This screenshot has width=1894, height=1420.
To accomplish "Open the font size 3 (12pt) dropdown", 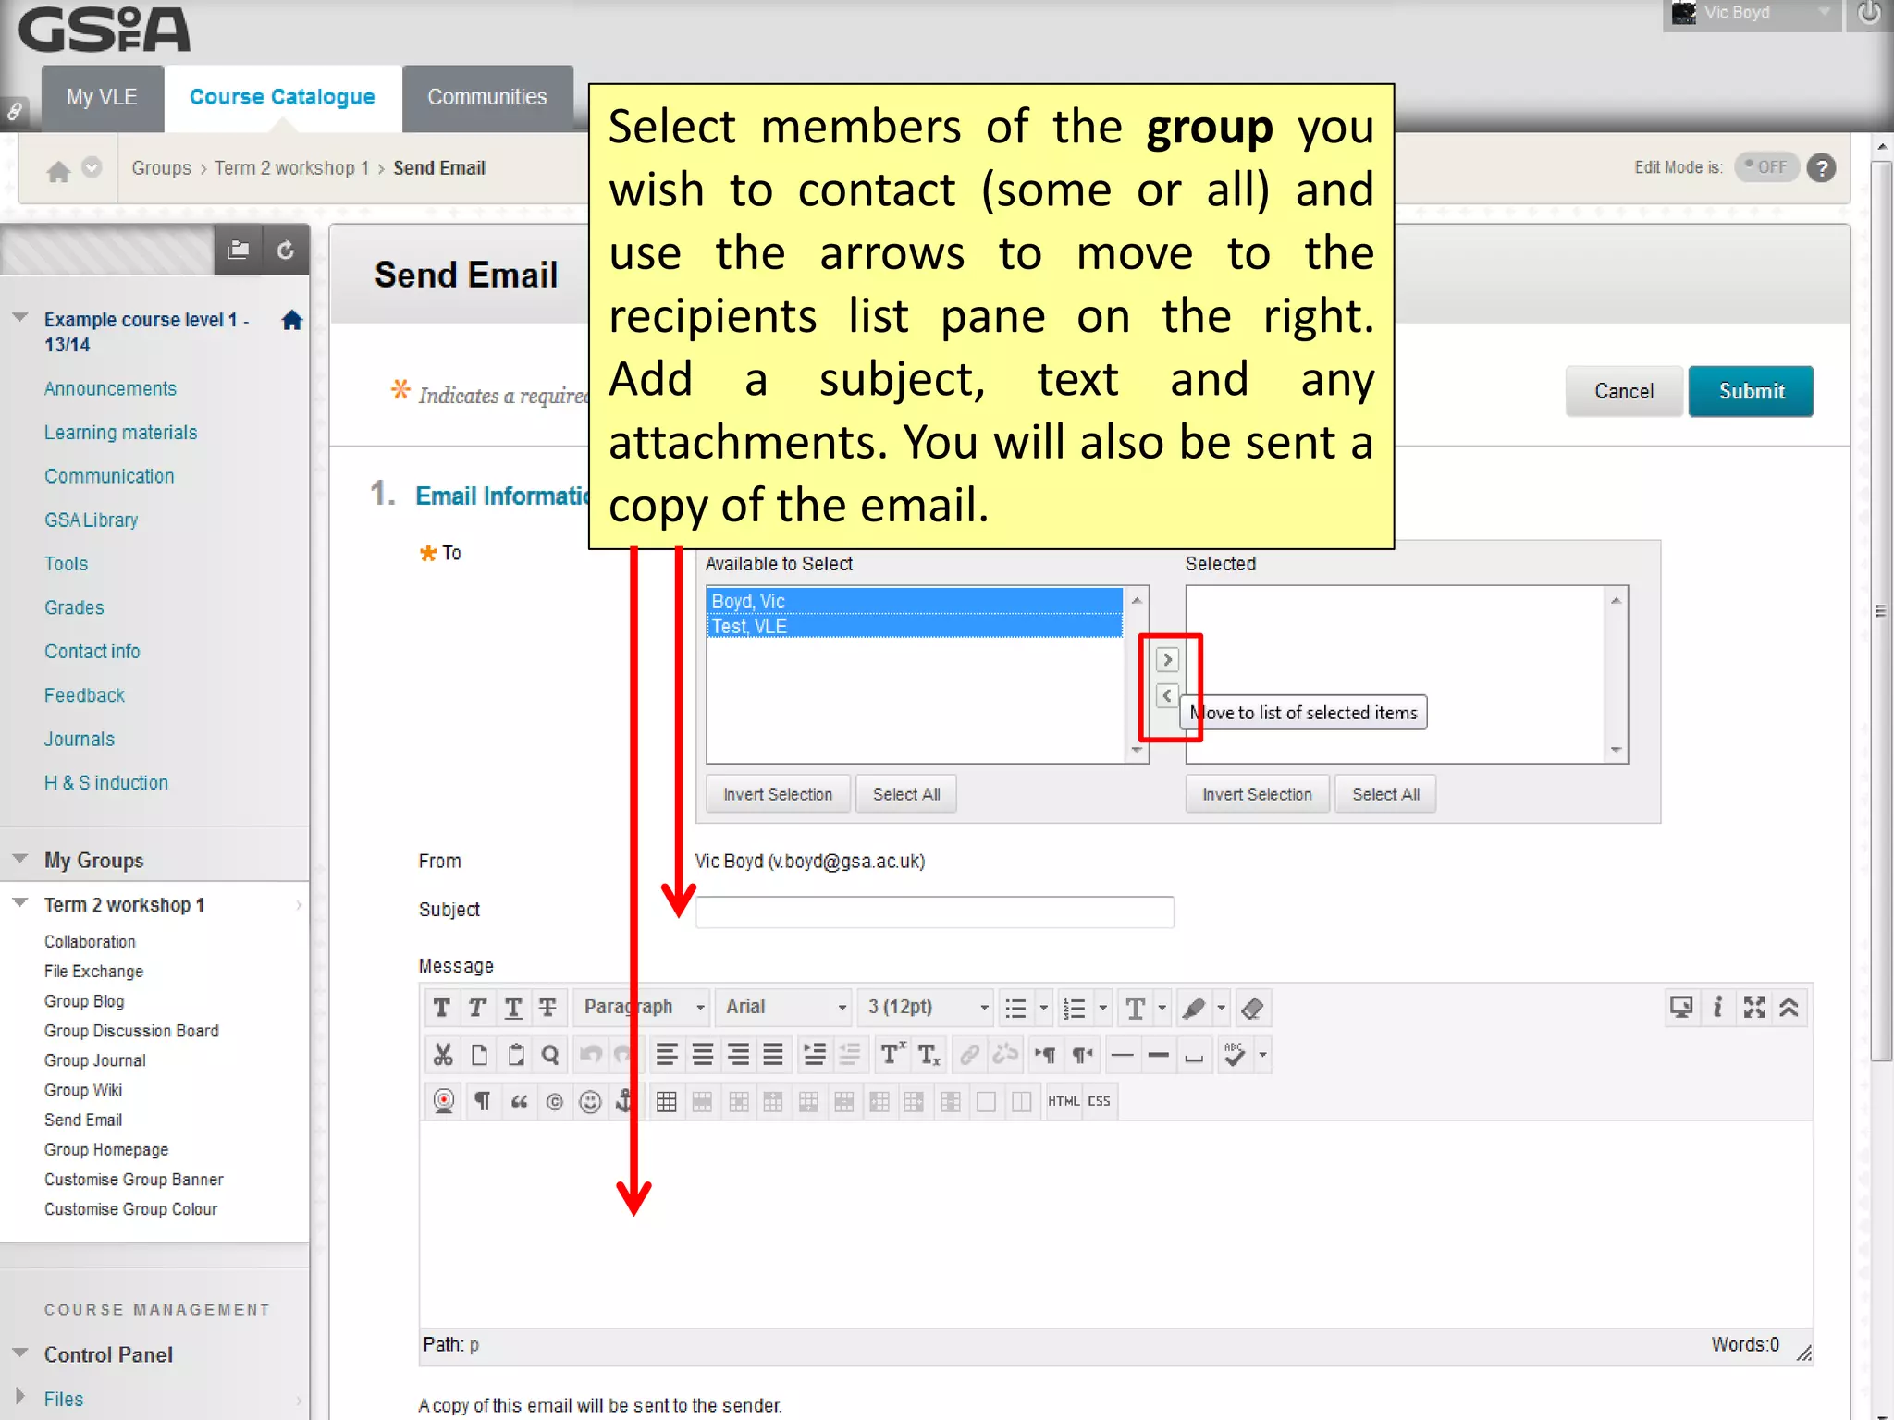I will (x=926, y=1007).
